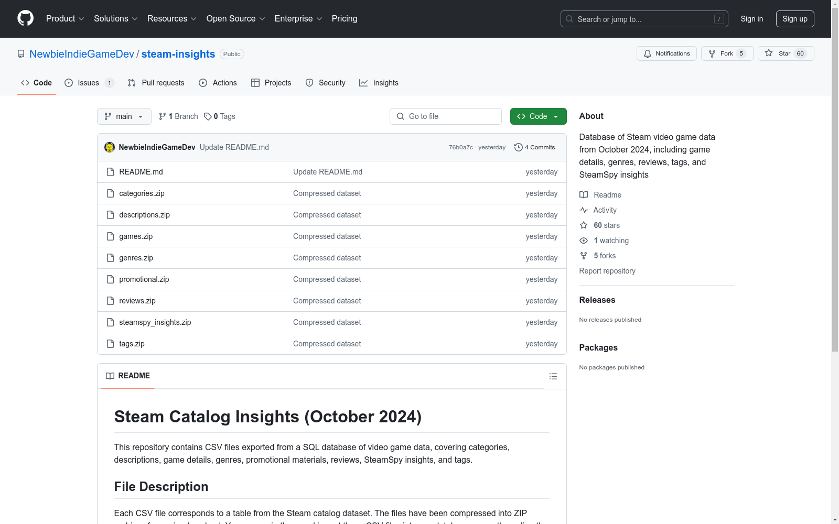This screenshot has height=524, width=839.
Task: Click the book icon beside README heading
Action: 110,376
